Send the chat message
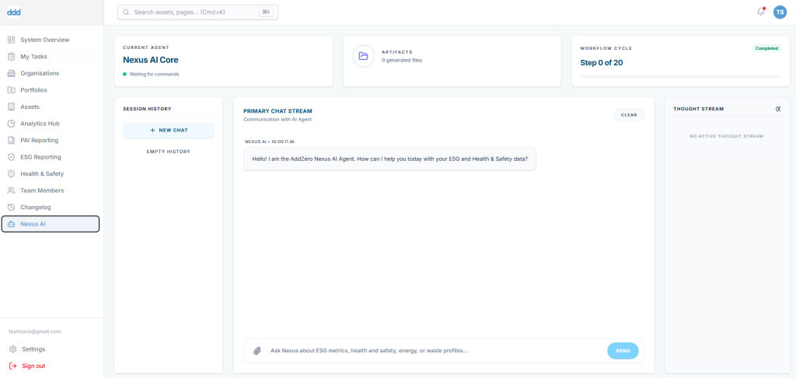Screen dimensions: 796x378 click(x=623, y=351)
